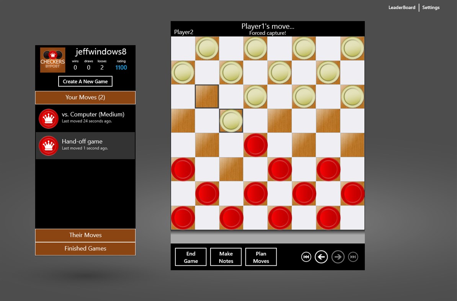Jump to the first move with rewind arrow
Screen dimensions: 457x301
point(306,257)
